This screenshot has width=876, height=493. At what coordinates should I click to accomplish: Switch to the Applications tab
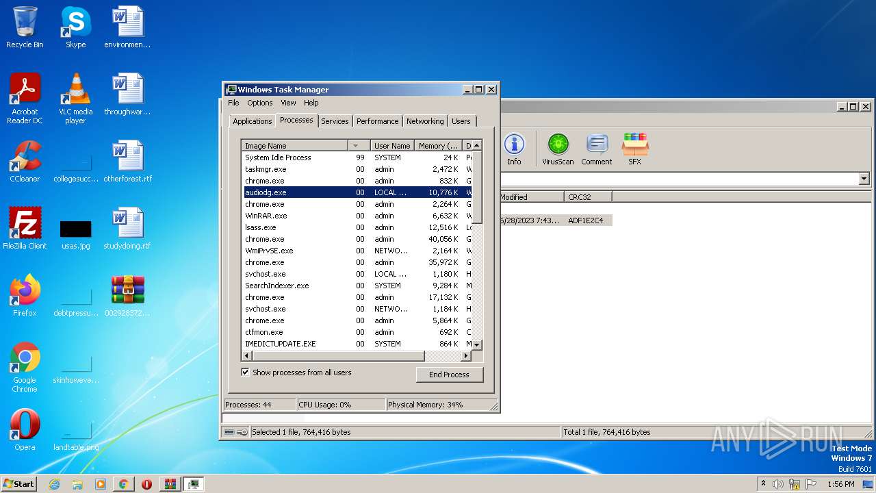253,121
